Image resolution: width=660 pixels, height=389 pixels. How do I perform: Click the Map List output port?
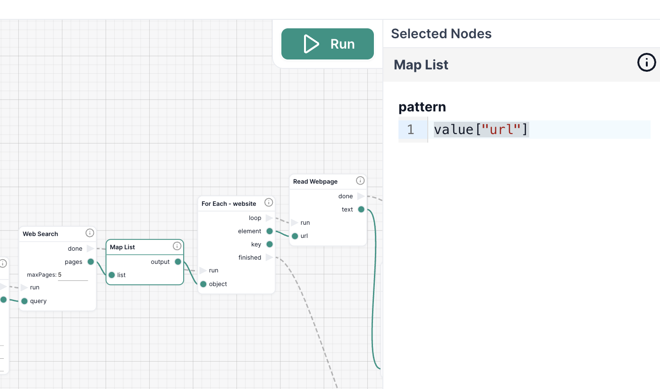pos(178,262)
